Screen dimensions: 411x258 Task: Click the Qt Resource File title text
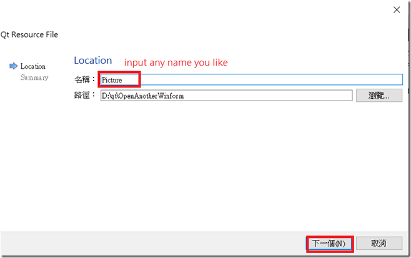pos(29,34)
